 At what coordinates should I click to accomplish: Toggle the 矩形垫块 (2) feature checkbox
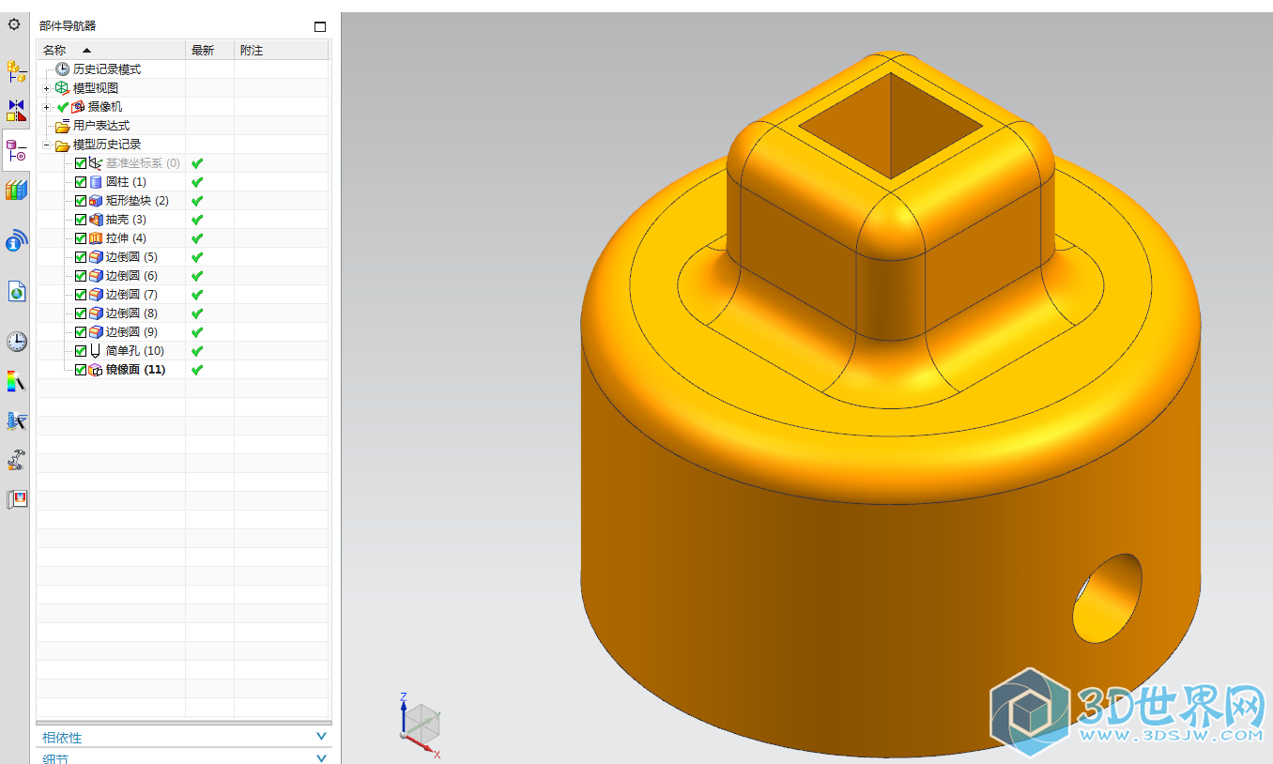[x=80, y=201]
